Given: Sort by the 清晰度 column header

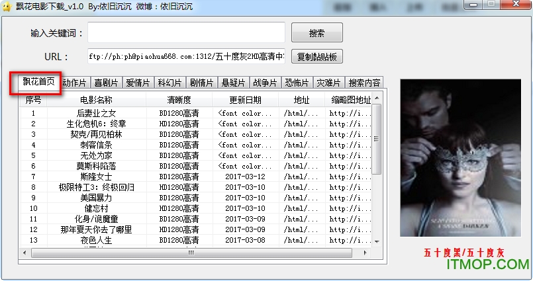Looking at the screenshot, I should [179, 100].
